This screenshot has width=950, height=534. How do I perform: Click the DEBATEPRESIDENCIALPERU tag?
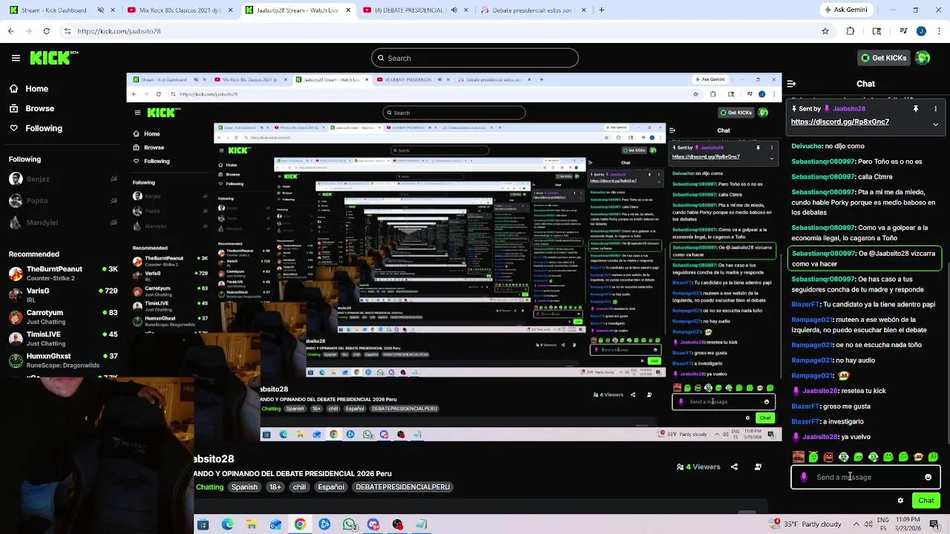pos(402,487)
